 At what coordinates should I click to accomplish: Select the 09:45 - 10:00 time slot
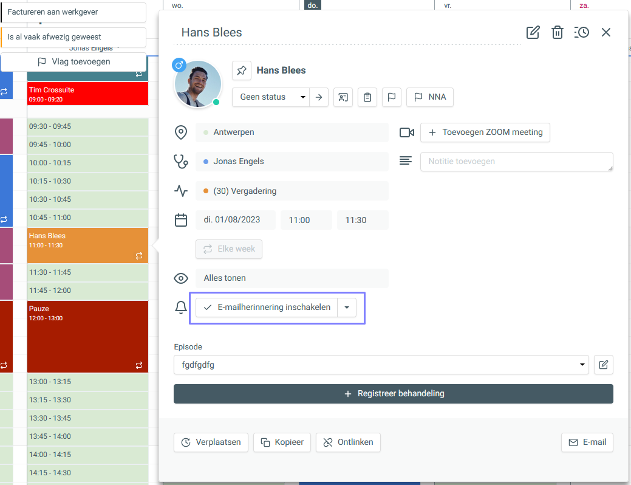pos(87,145)
